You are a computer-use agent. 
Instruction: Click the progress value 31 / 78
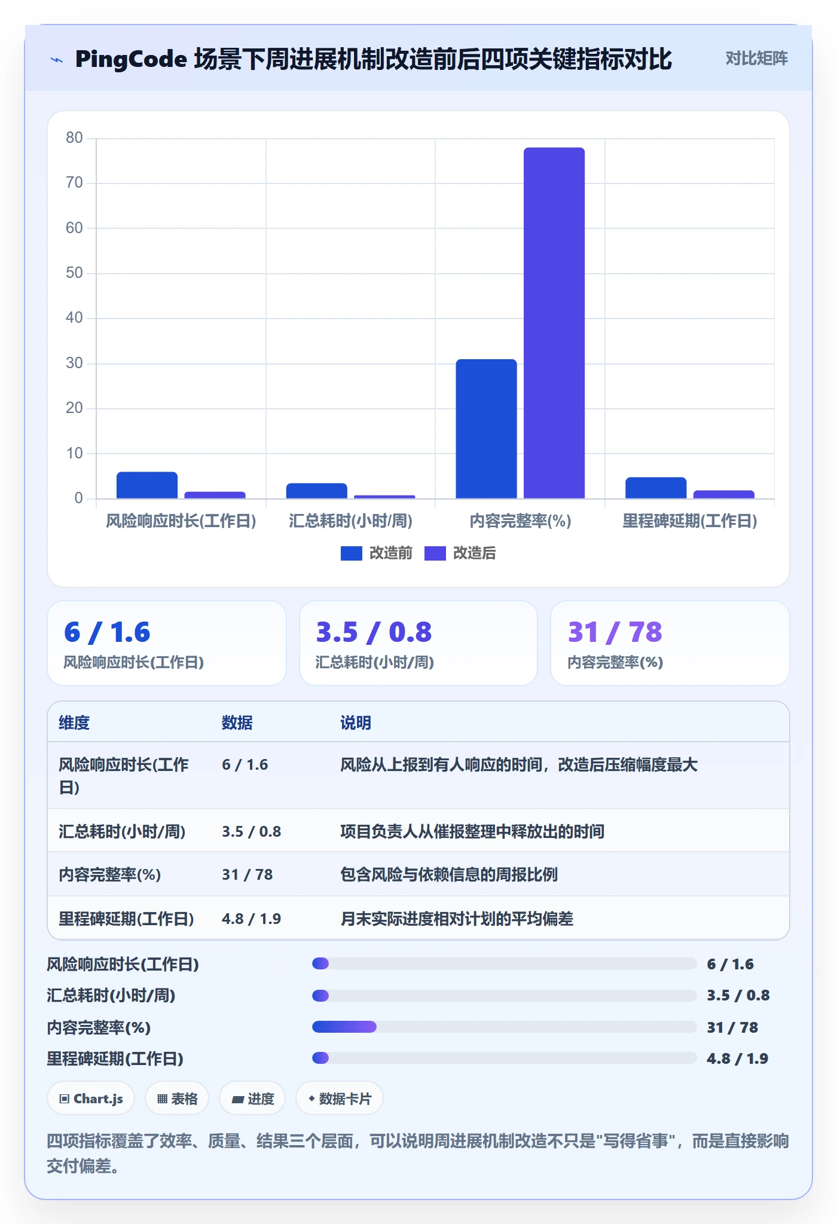732,1027
